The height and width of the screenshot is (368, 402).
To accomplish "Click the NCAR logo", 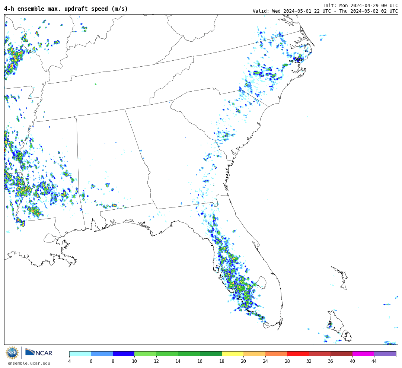I will tap(39, 352).
